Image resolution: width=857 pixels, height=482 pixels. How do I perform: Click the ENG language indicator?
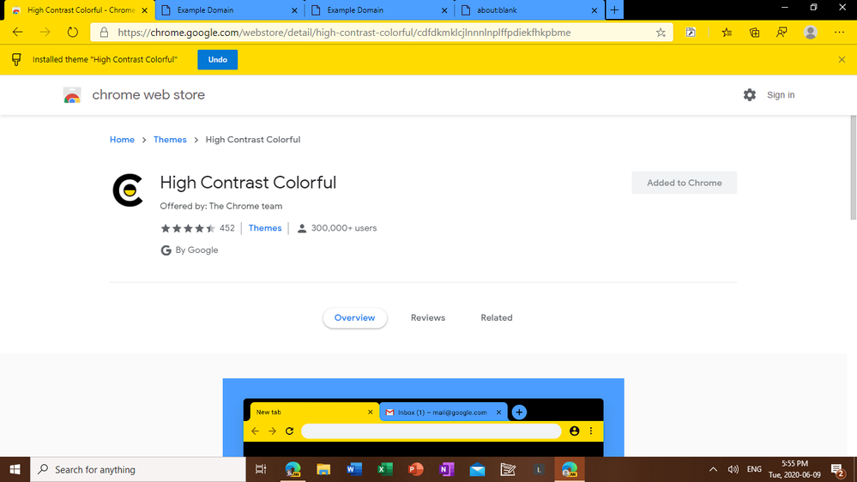[754, 469]
